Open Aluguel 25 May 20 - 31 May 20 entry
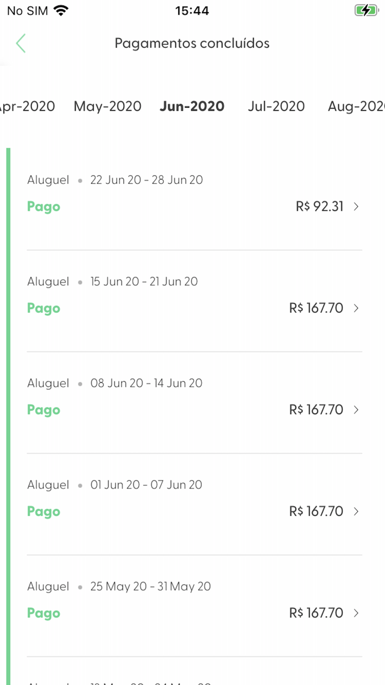 [119, 586]
